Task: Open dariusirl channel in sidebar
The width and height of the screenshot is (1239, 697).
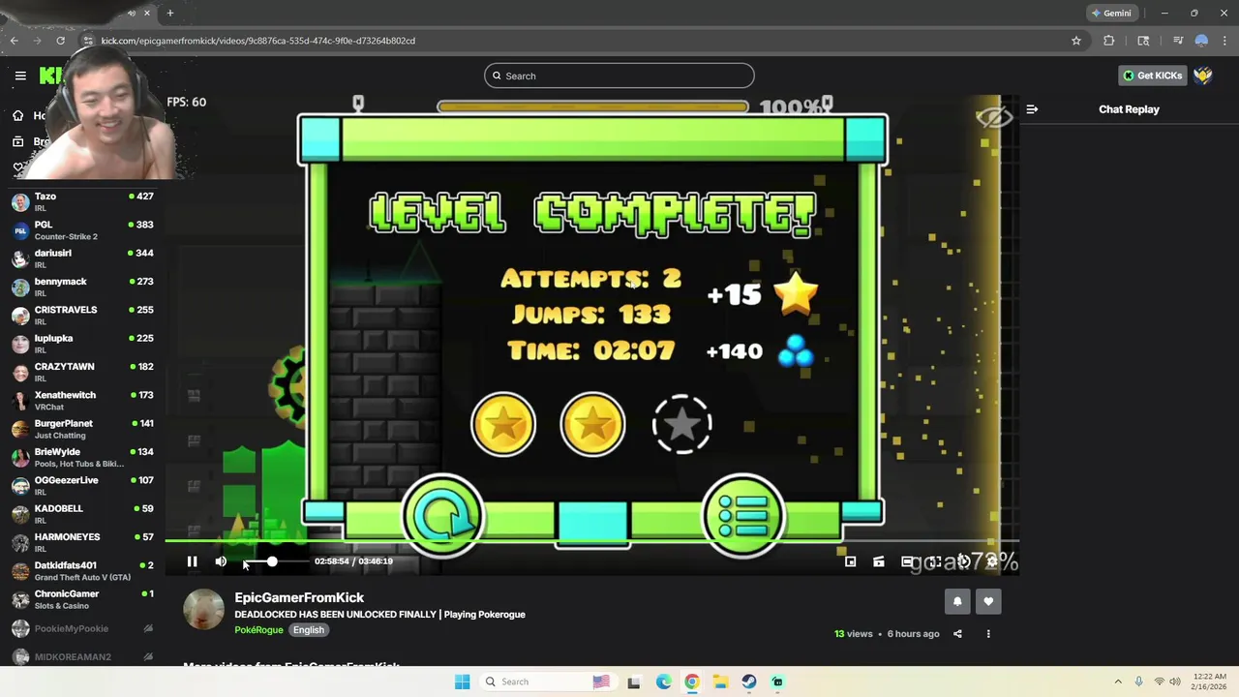Action: (82, 258)
